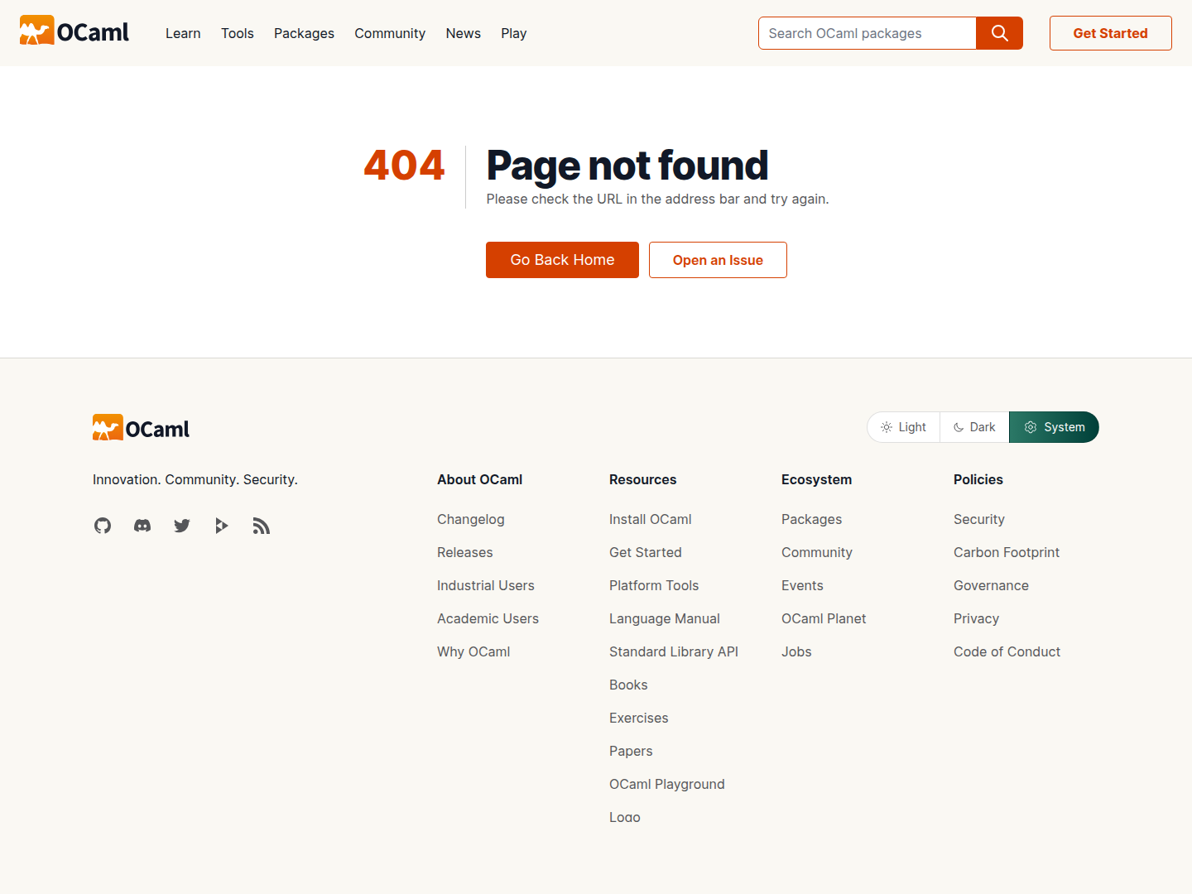Switch theme to Light
Viewport: 1192px width, 894px height.
pyautogui.click(x=904, y=427)
